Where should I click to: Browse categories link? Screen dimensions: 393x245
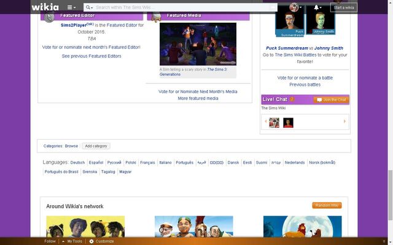pyautogui.click(x=71, y=146)
